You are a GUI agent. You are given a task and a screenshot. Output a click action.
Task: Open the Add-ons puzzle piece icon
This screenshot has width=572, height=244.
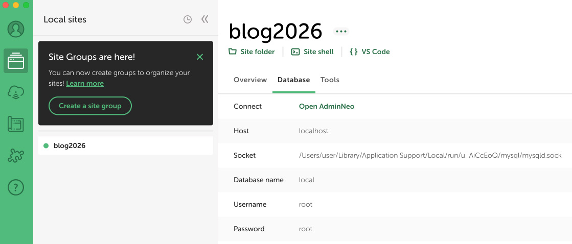pos(16,156)
